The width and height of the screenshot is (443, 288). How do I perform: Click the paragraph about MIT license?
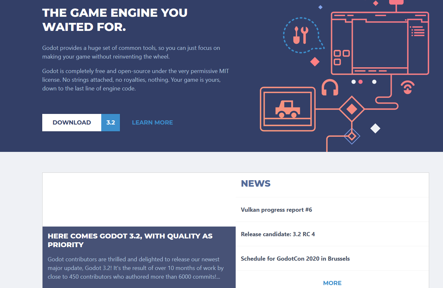[135, 80]
